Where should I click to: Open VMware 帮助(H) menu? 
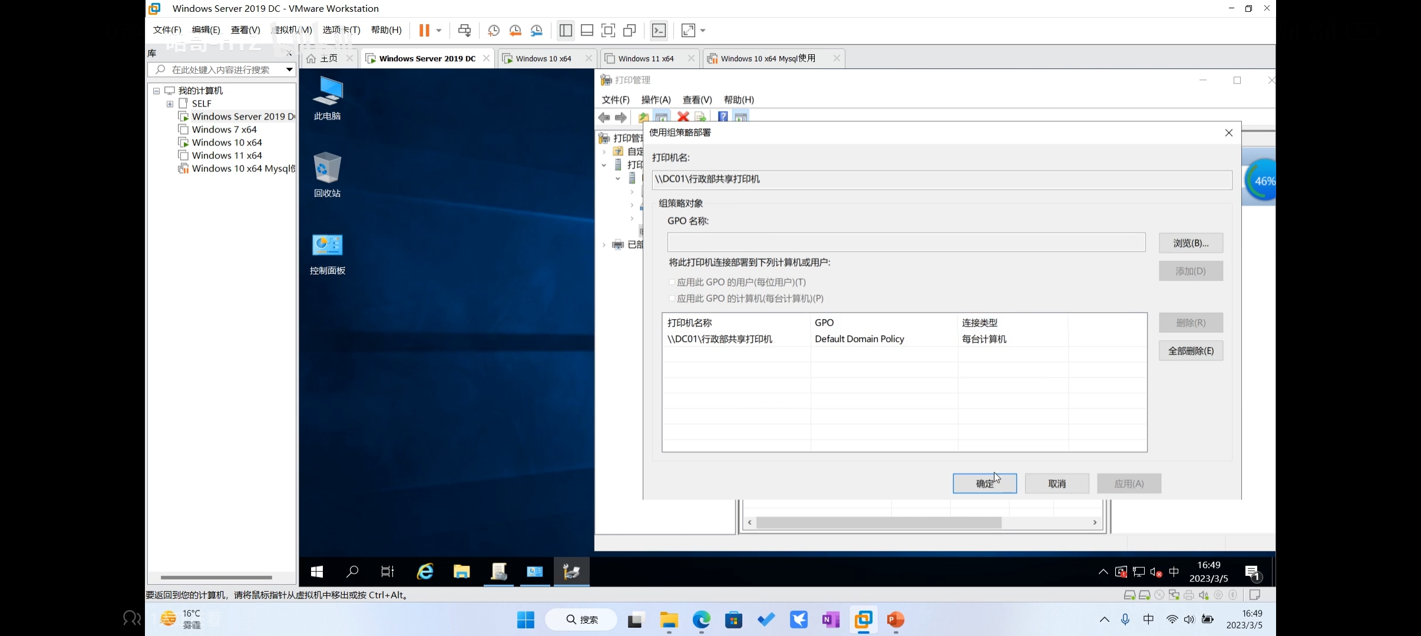tap(386, 30)
